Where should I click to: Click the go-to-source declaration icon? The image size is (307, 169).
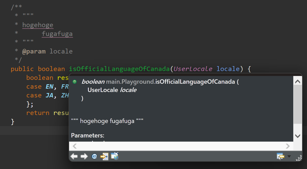[104, 156]
